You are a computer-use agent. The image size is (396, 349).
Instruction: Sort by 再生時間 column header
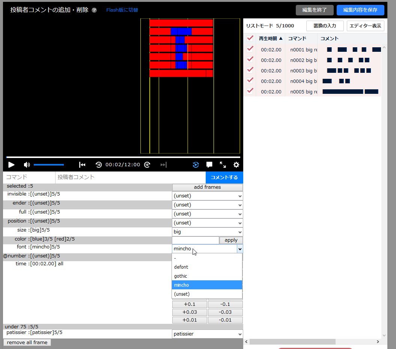coord(271,38)
